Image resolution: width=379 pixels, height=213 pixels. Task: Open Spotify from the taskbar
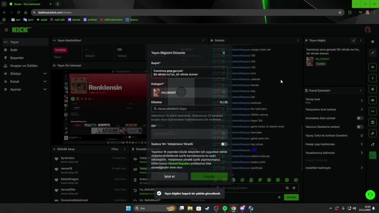pos(225,208)
